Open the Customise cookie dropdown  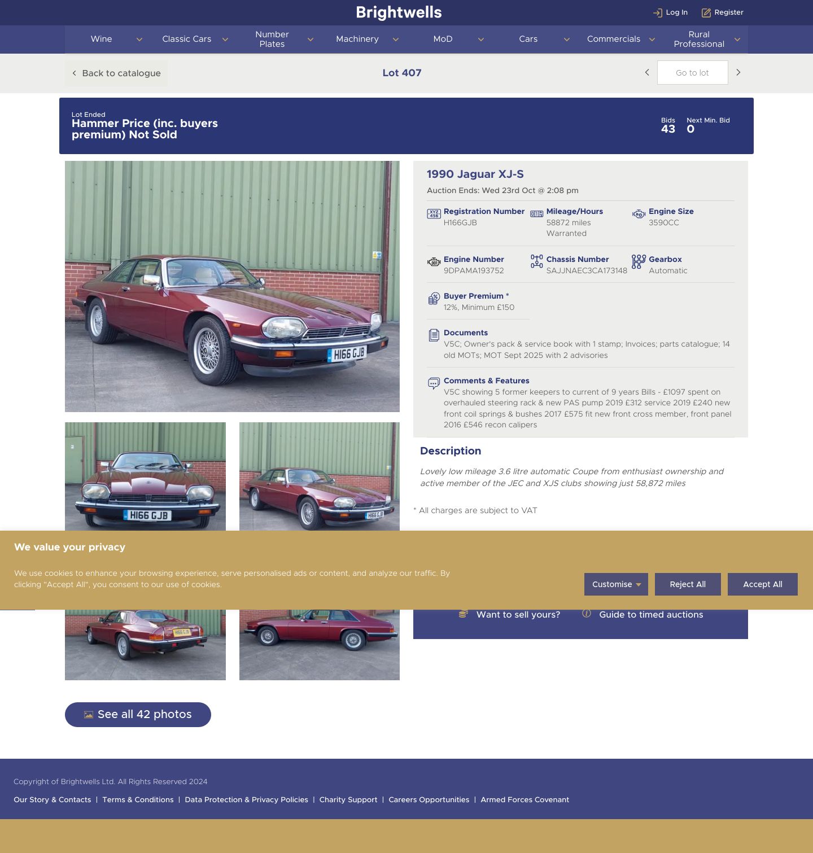pyautogui.click(x=616, y=584)
